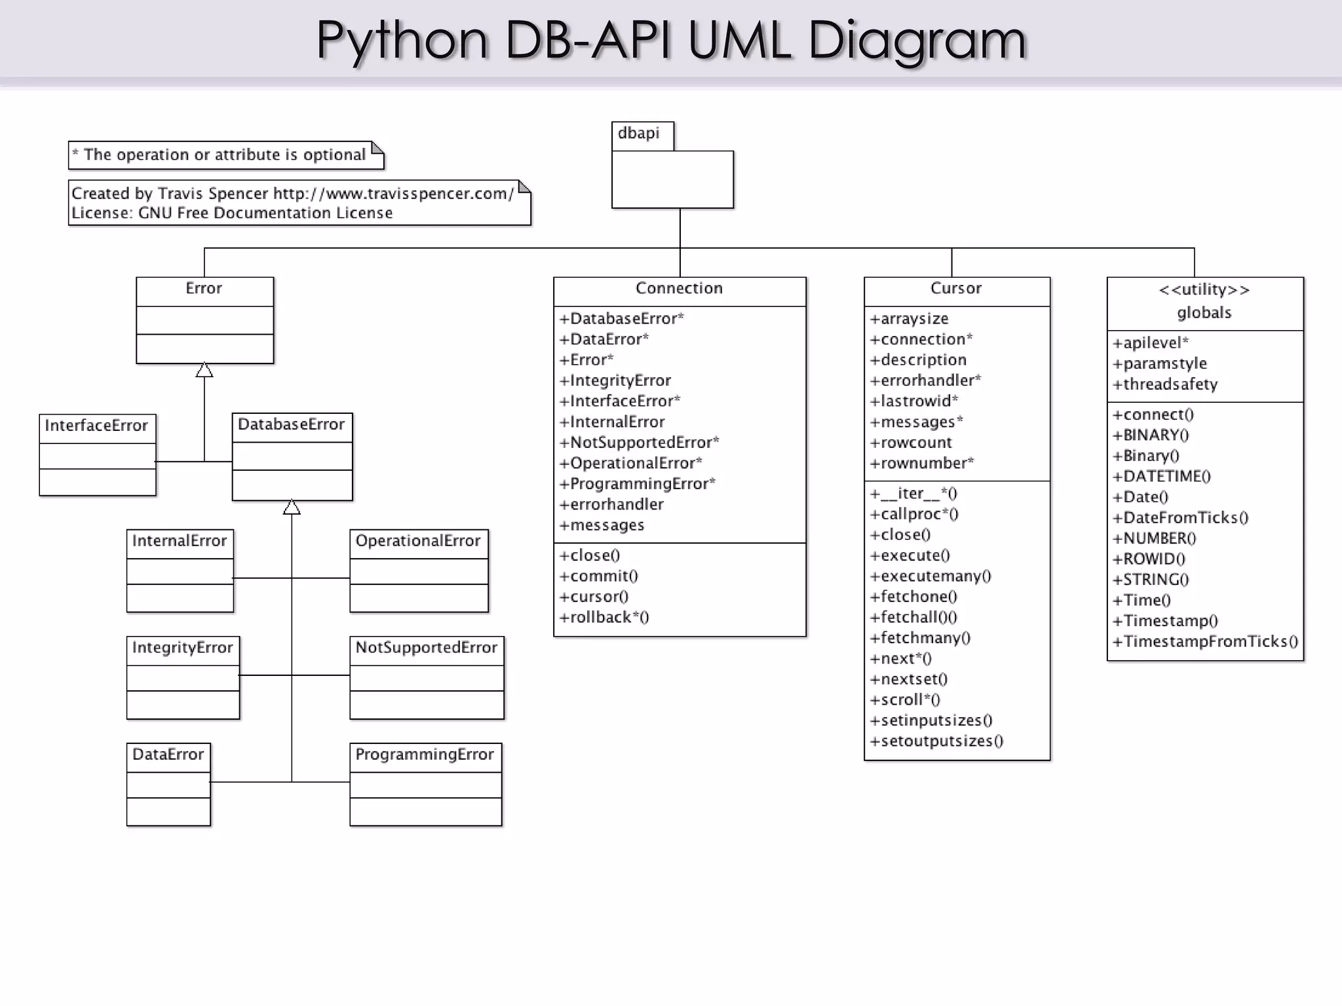Select the DataError class box
The image size is (1342, 1006).
(168, 784)
